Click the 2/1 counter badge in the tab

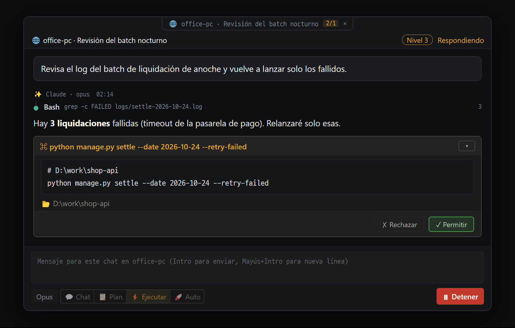[x=331, y=23]
